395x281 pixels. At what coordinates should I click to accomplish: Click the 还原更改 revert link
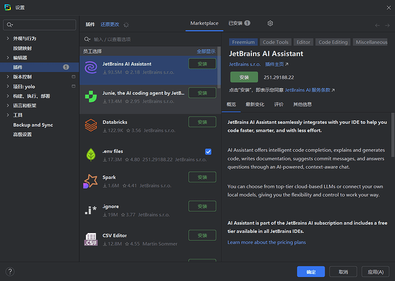tap(110, 25)
